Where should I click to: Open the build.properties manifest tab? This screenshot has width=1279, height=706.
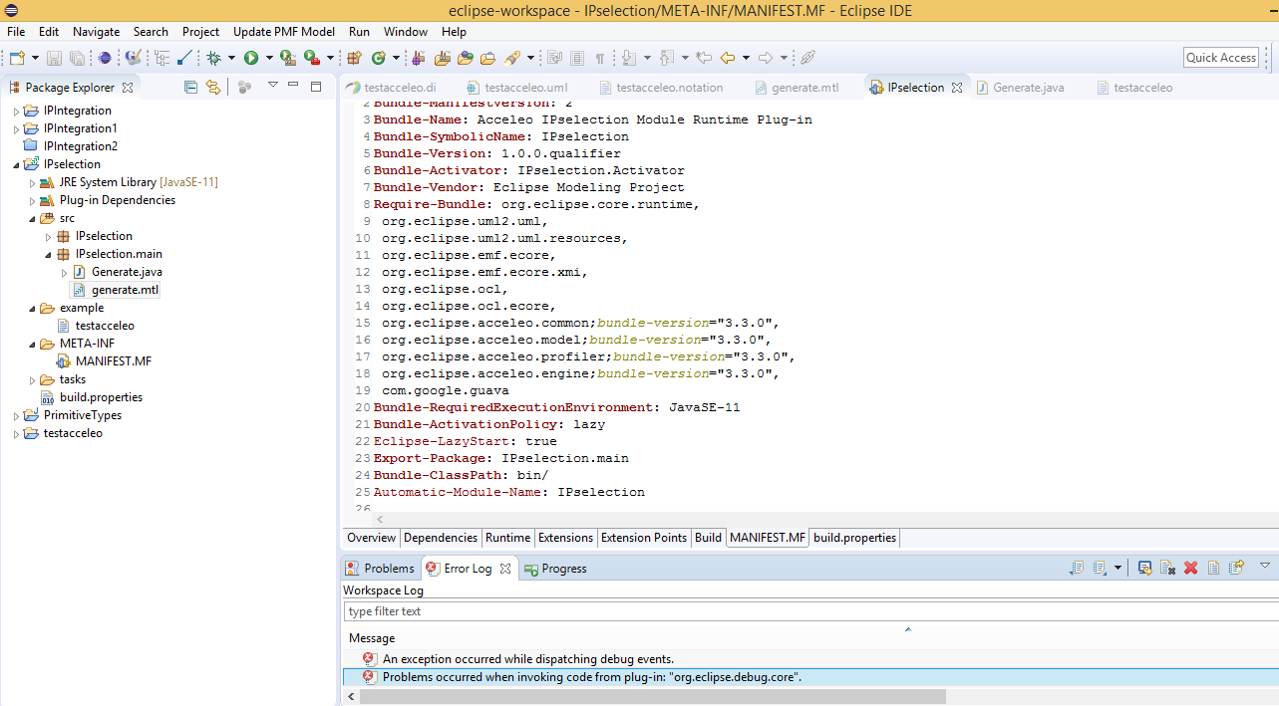855,538
